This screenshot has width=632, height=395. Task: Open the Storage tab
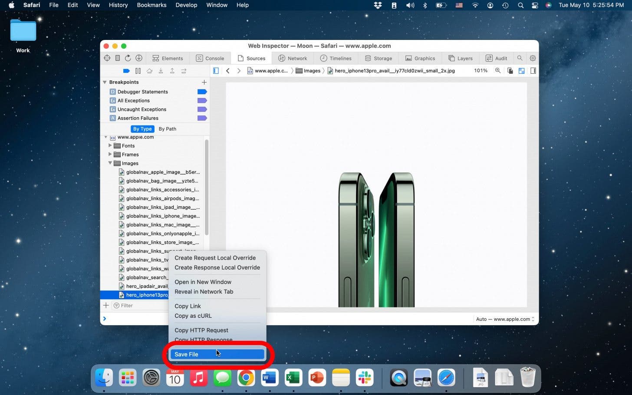pyautogui.click(x=379, y=58)
